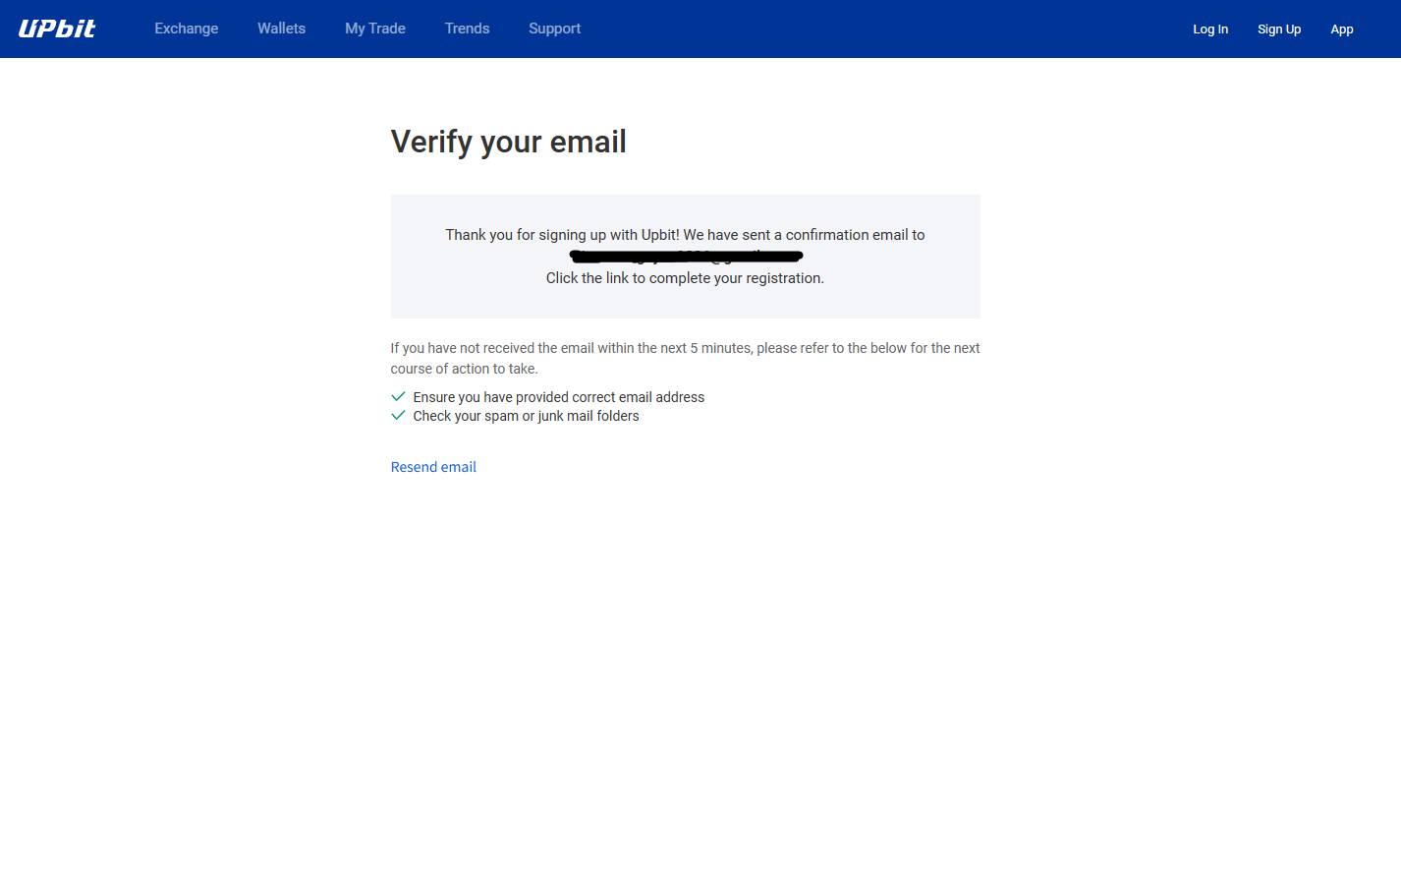The width and height of the screenshot is (1401, 871).
Task: Open the Exchange menu
Action: pos(187,29)
